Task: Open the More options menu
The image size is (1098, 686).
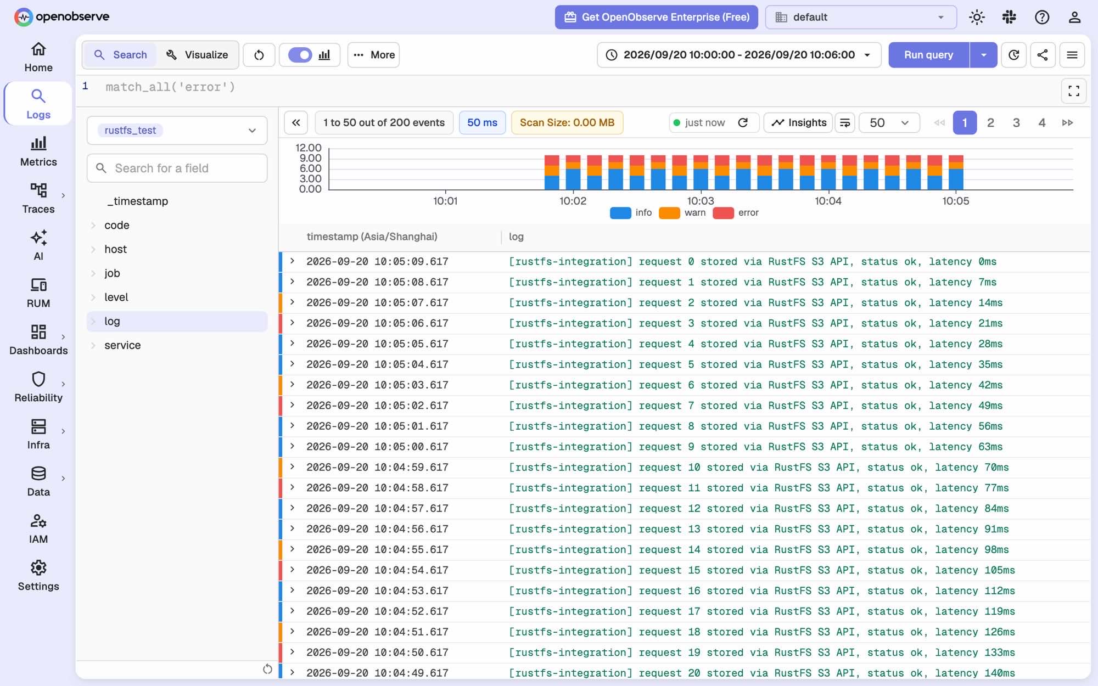Action: [373, 55]
